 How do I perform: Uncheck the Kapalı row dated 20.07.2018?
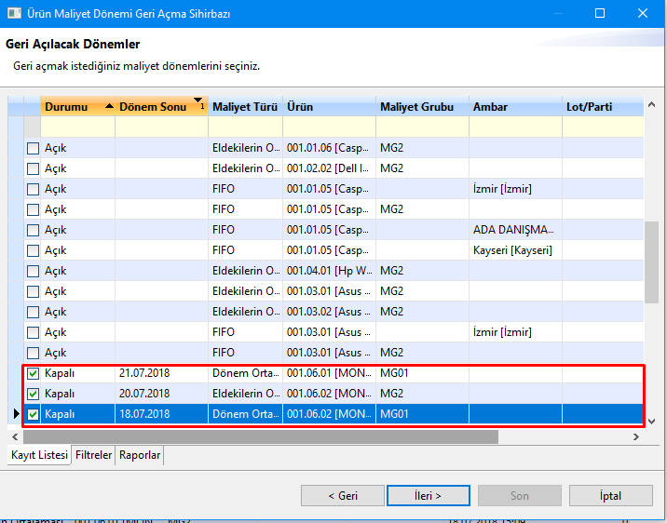(x=33, y=394)
